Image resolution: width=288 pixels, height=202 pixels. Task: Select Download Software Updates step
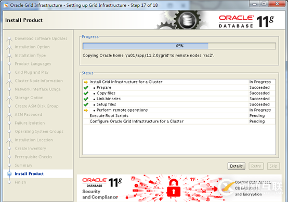click(41, 38)
